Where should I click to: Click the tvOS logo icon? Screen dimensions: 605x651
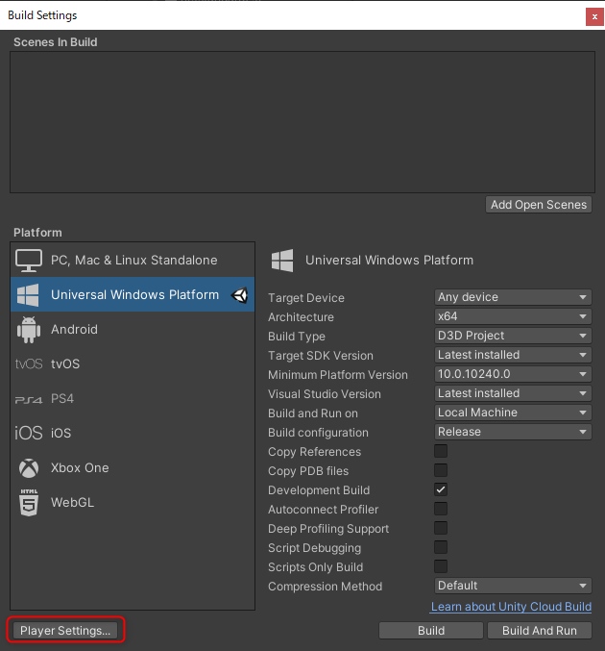(29, 364)
